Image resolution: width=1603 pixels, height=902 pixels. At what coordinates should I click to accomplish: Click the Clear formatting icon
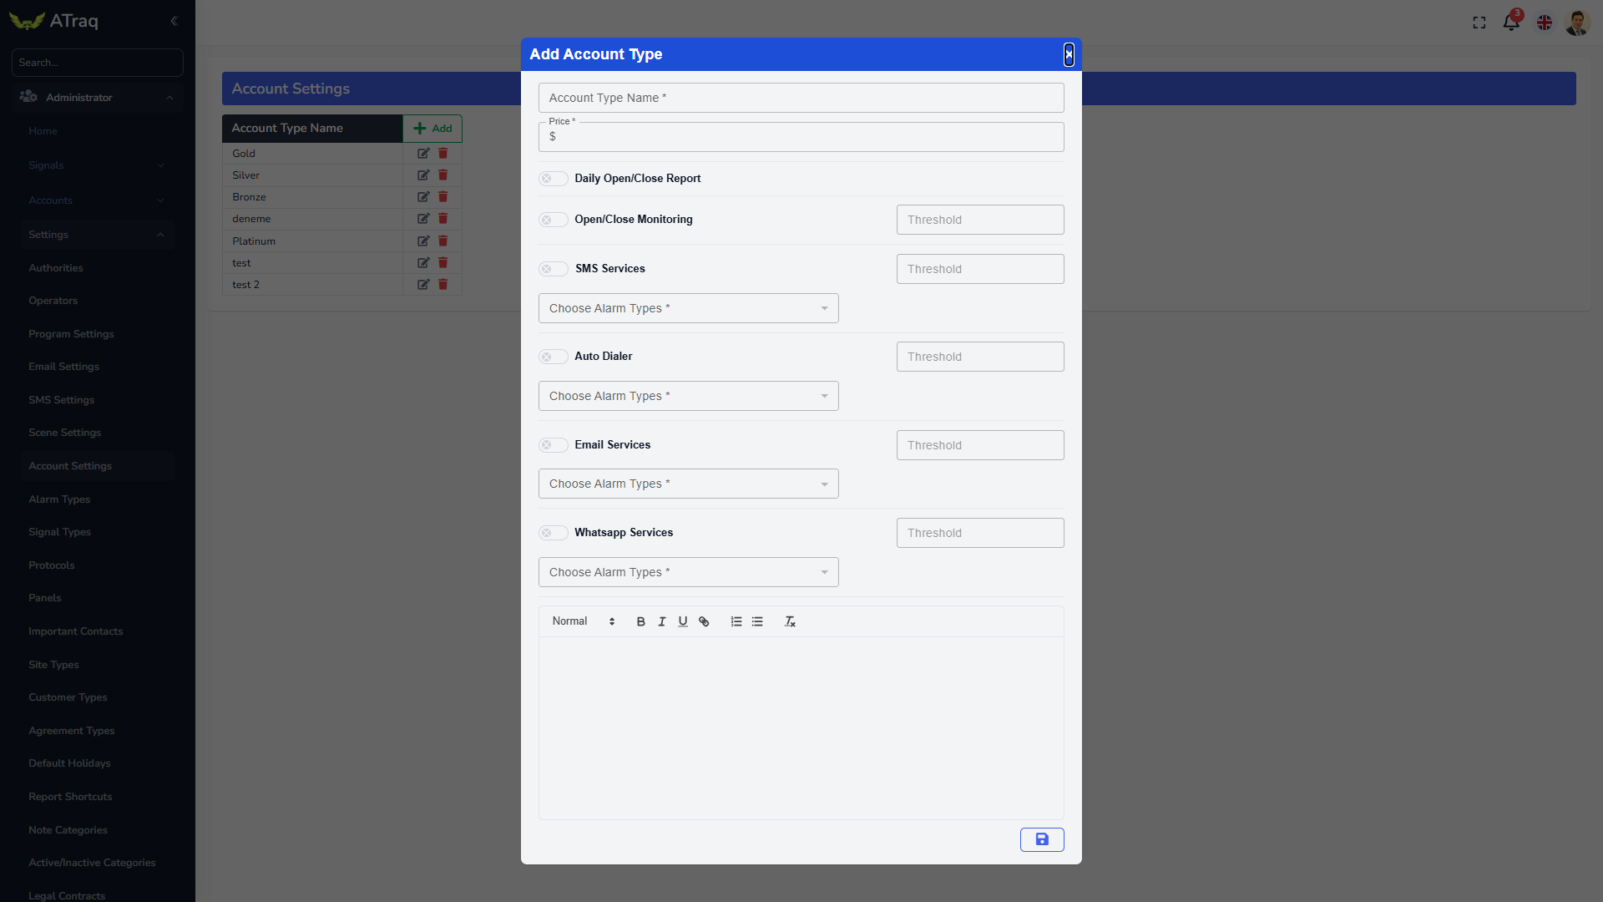pos(790,621)
